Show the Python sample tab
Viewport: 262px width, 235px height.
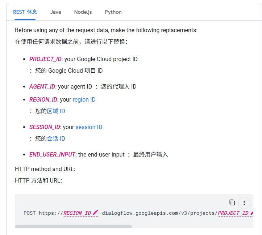click(113, 12)
